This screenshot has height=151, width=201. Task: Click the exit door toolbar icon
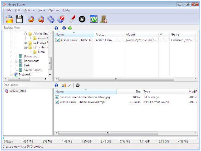104,19
